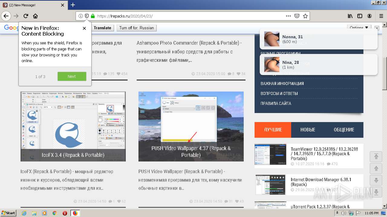
Task: Open Nina, 28 notification popup
Action: click(319, 65)
